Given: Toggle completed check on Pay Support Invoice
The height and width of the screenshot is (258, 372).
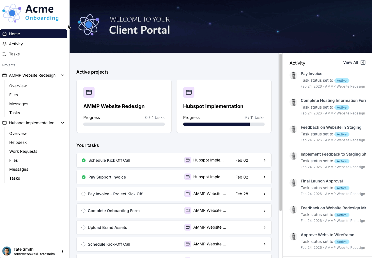Looking at the screenshot, I should [84, 177].
